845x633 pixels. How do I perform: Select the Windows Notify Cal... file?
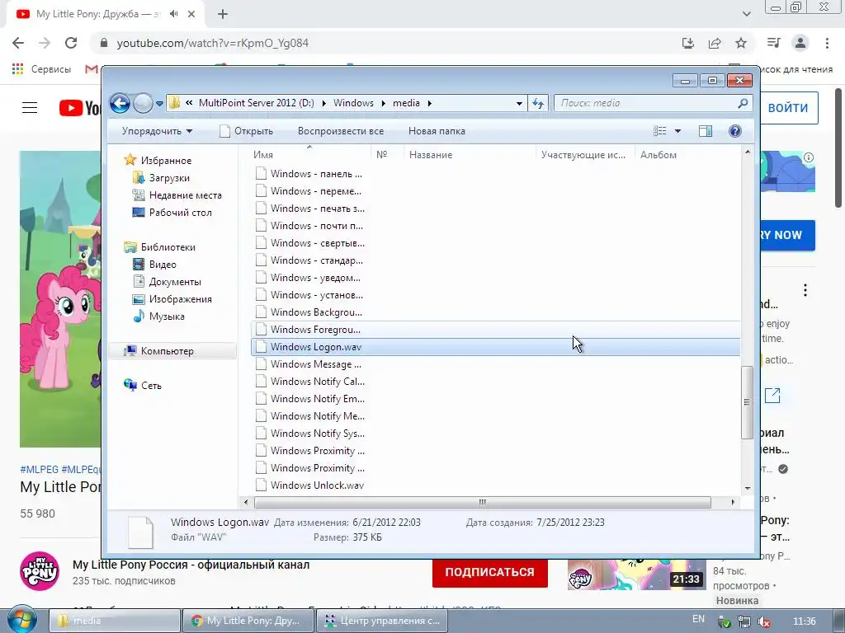318,381
